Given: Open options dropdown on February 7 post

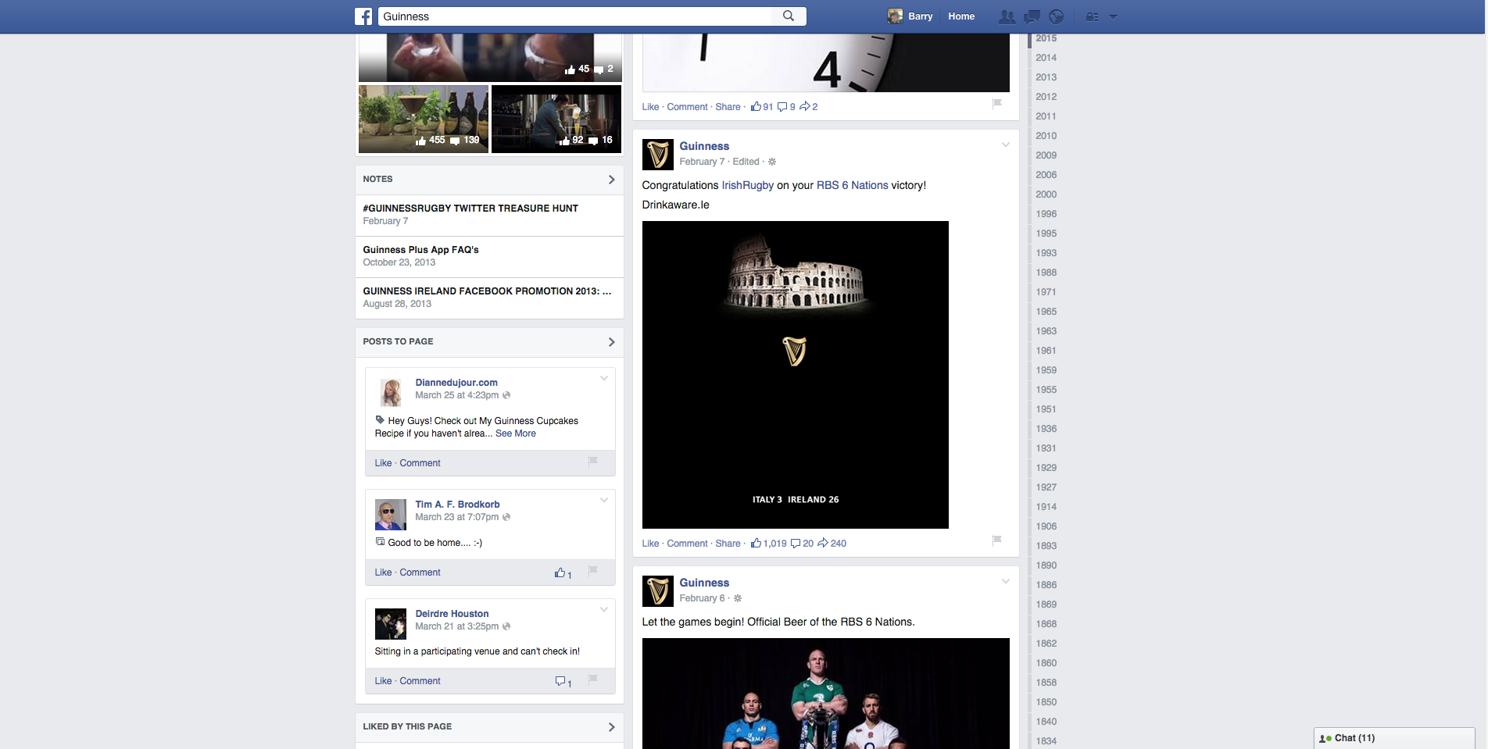Looking at the screenshot, I should click(x=1006, y=144).
